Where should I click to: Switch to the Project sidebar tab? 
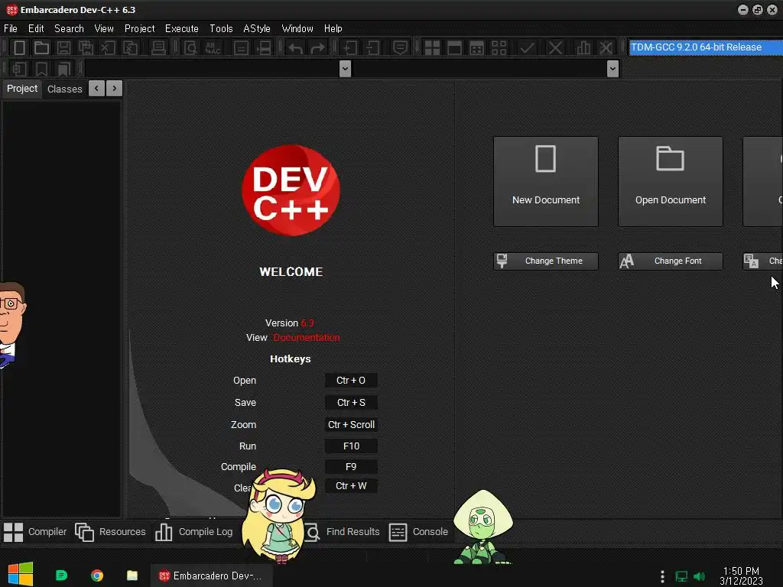pyautogui.click(x=22, y=89)
